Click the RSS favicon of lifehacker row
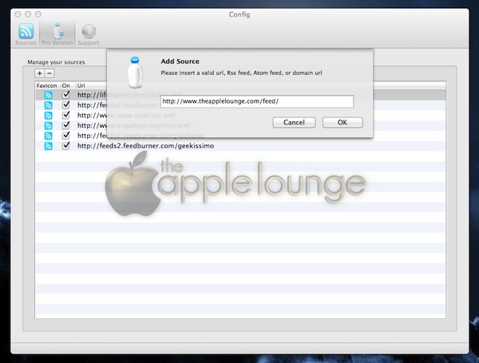The height and width of the screenshot is (363, 479). pyautogui.click(x=48, y=95)
